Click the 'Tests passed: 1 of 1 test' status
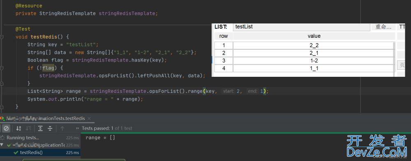The image size is (411, 161). (x=107, y=128)
